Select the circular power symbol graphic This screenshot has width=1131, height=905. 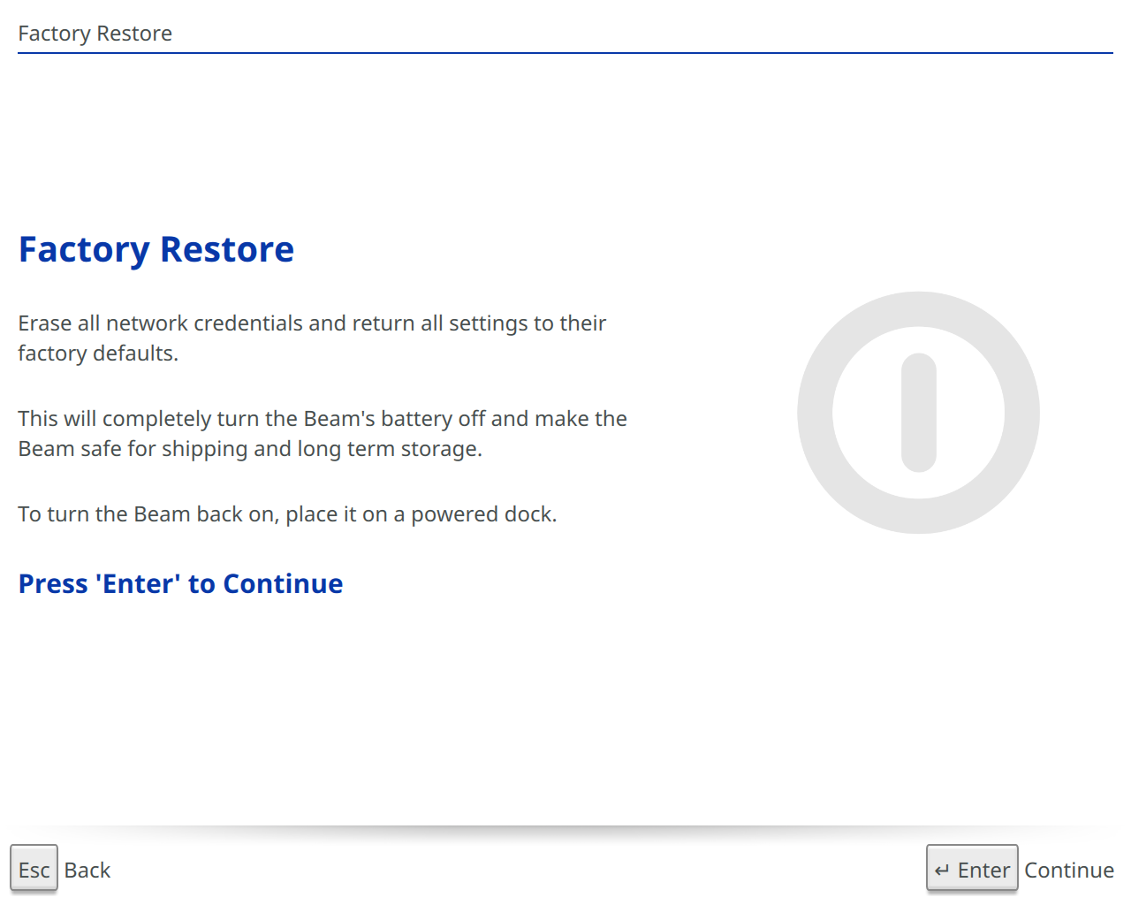click(919, 413)
